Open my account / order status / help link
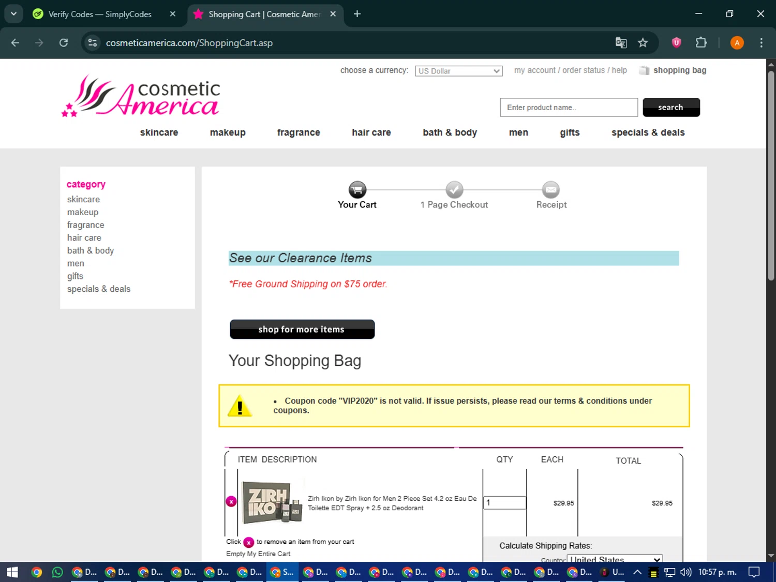Screen dimensions: 776x582 point(570,70)
